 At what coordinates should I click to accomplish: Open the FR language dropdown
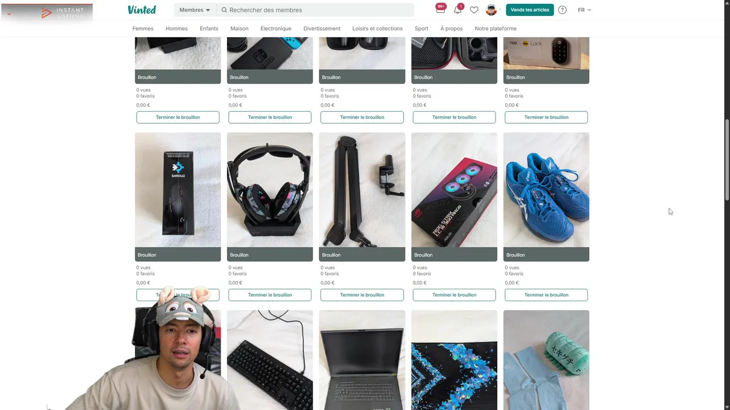(x=585, y=10)
